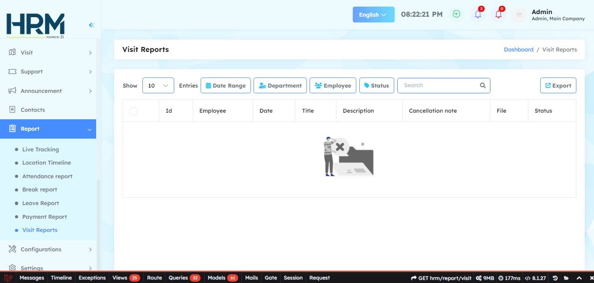
Task: Open the English language dropdown
Action: click(x=374, y=15)
